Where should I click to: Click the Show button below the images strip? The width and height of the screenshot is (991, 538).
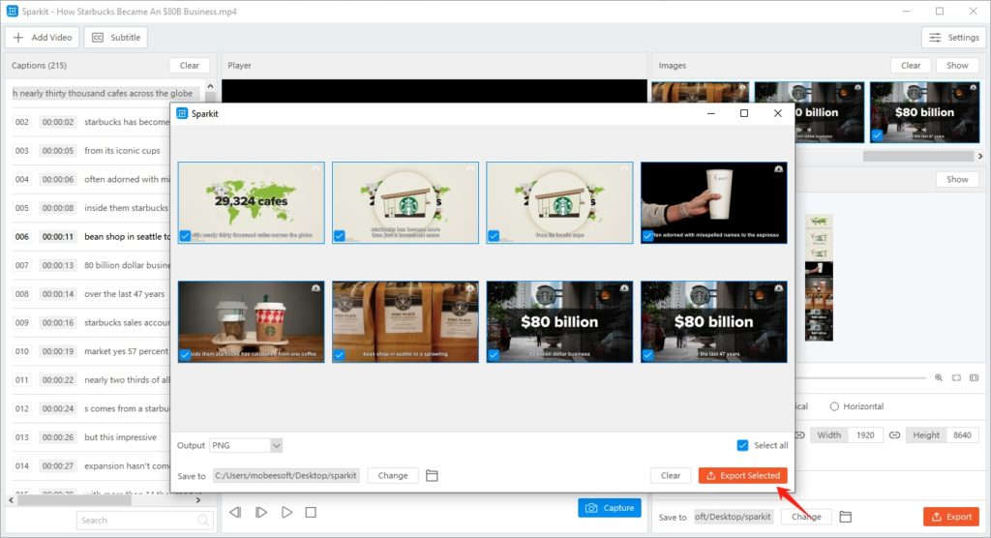pyautogui.click(x=957, y=179)
